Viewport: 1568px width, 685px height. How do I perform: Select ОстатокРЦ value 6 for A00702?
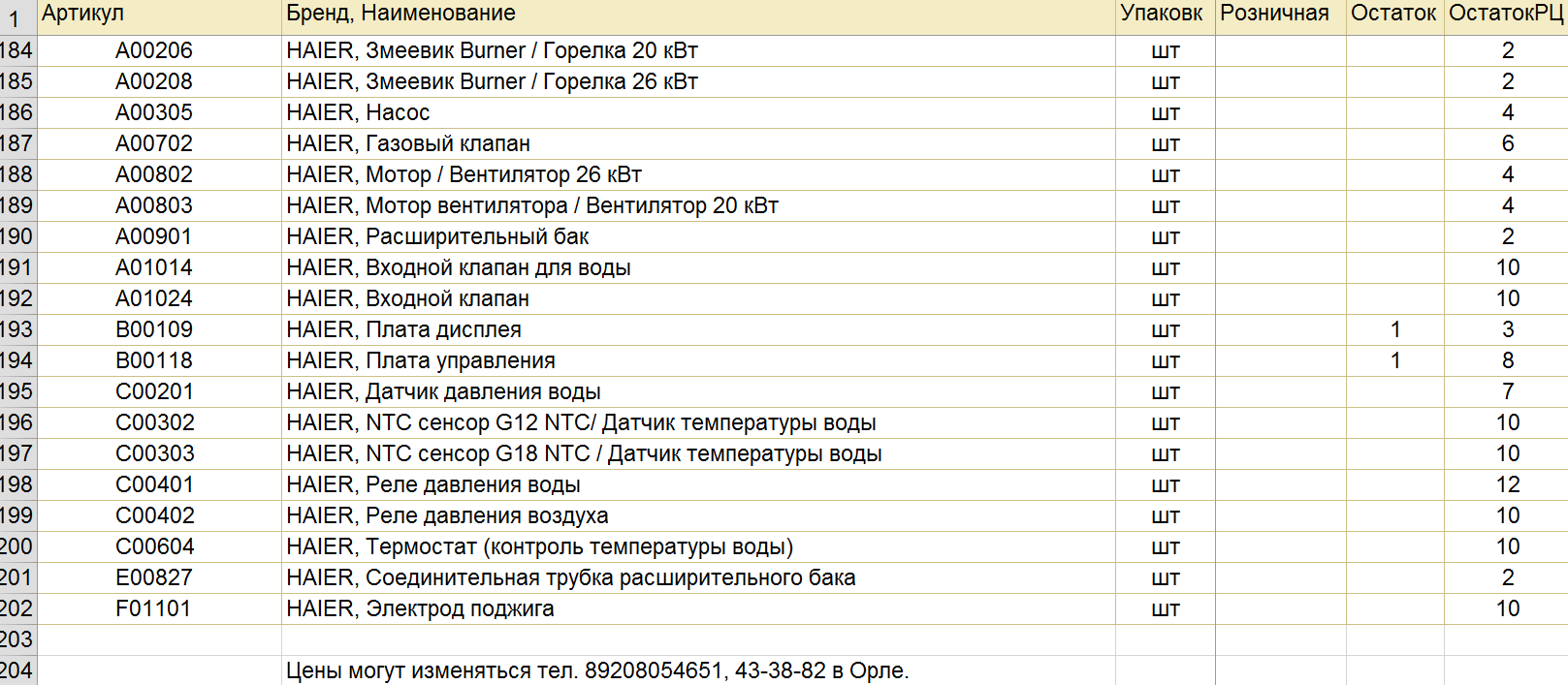[1506, 144]
